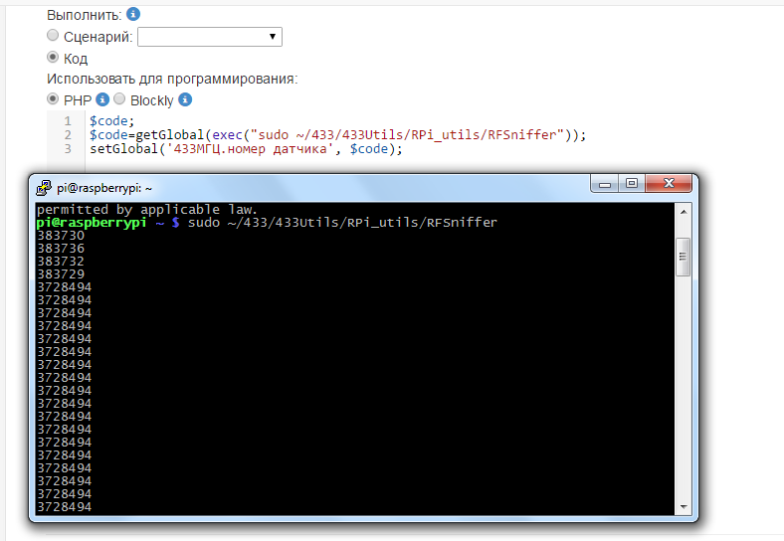Click pi@raspberrypi prompt text in terminal
Screen dimensions: 784x541
point(92,223)
